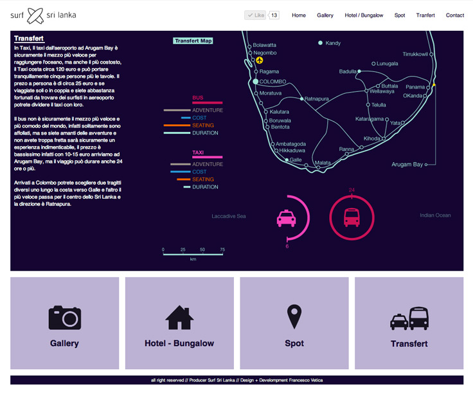
Task: Open Gallery in the top navigation
Action: click(x=325, y=15)
